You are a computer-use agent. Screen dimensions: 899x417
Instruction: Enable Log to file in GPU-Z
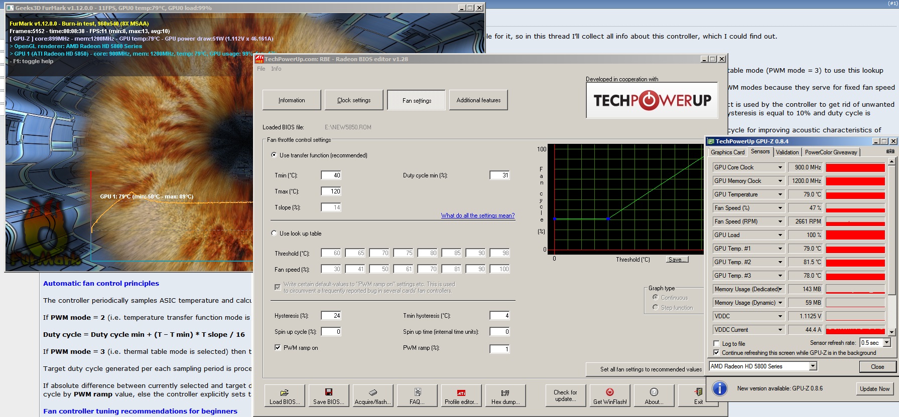pos(717,344)
